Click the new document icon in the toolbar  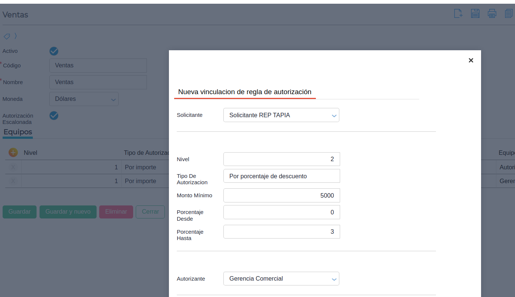coord(458,14)
